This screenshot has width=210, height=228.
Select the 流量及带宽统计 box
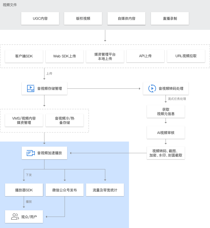pos(105,190)
